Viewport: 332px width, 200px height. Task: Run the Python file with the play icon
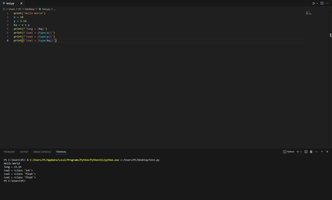(x=314, y=3)
